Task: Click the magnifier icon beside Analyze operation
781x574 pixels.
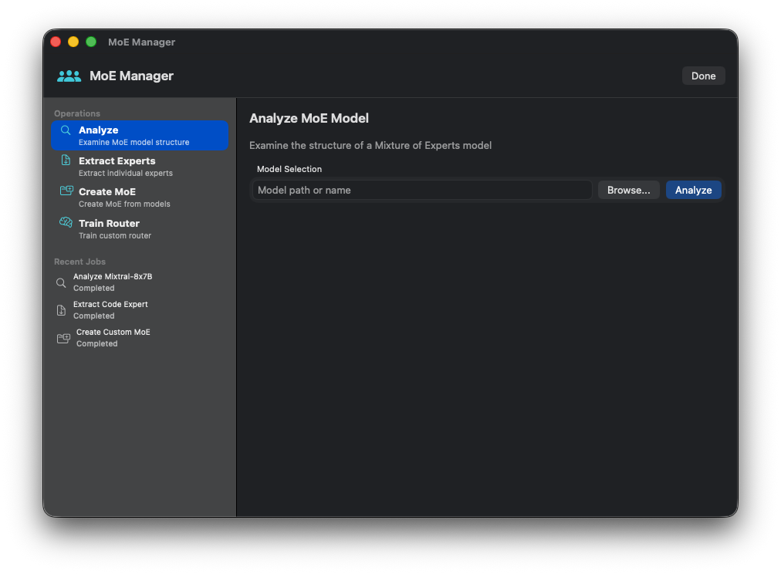Action: tap(66, 130)
